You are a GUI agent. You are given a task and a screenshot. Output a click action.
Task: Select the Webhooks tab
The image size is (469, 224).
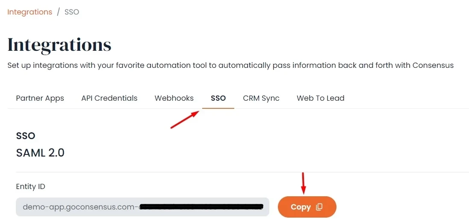pos(174,98)
